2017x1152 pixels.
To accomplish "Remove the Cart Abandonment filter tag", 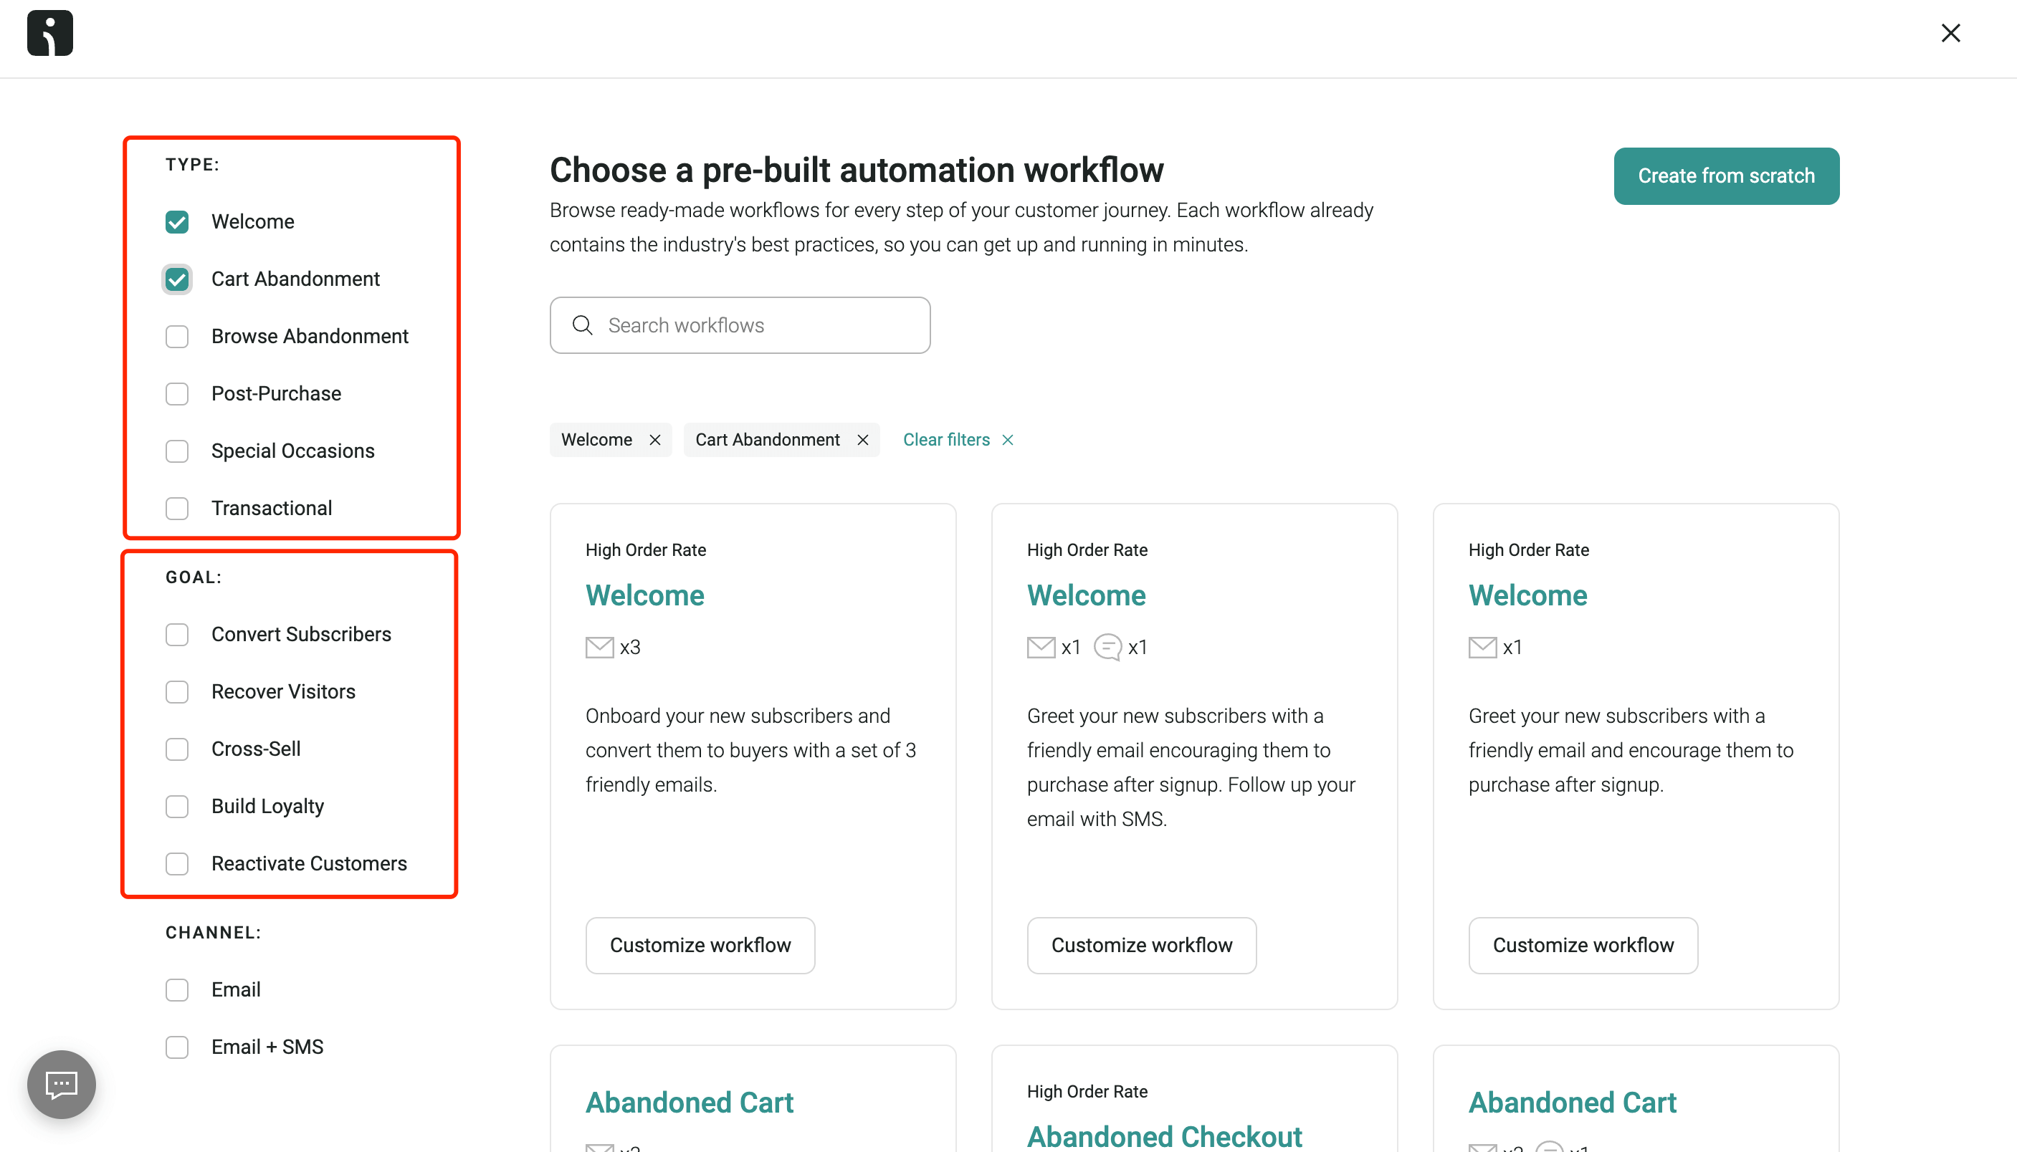I will click(863, 440).
